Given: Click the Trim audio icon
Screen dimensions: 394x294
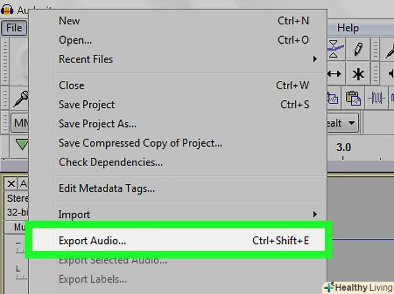Looking at the screenshot, I should (377, 98).
